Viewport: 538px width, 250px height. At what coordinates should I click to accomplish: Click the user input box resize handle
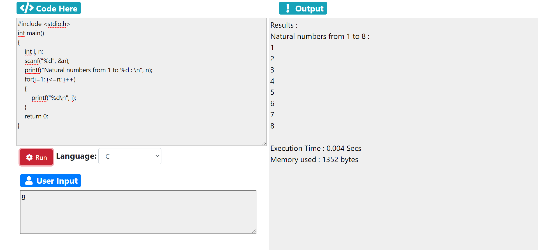pyautogui.click(x=254, y=231)
